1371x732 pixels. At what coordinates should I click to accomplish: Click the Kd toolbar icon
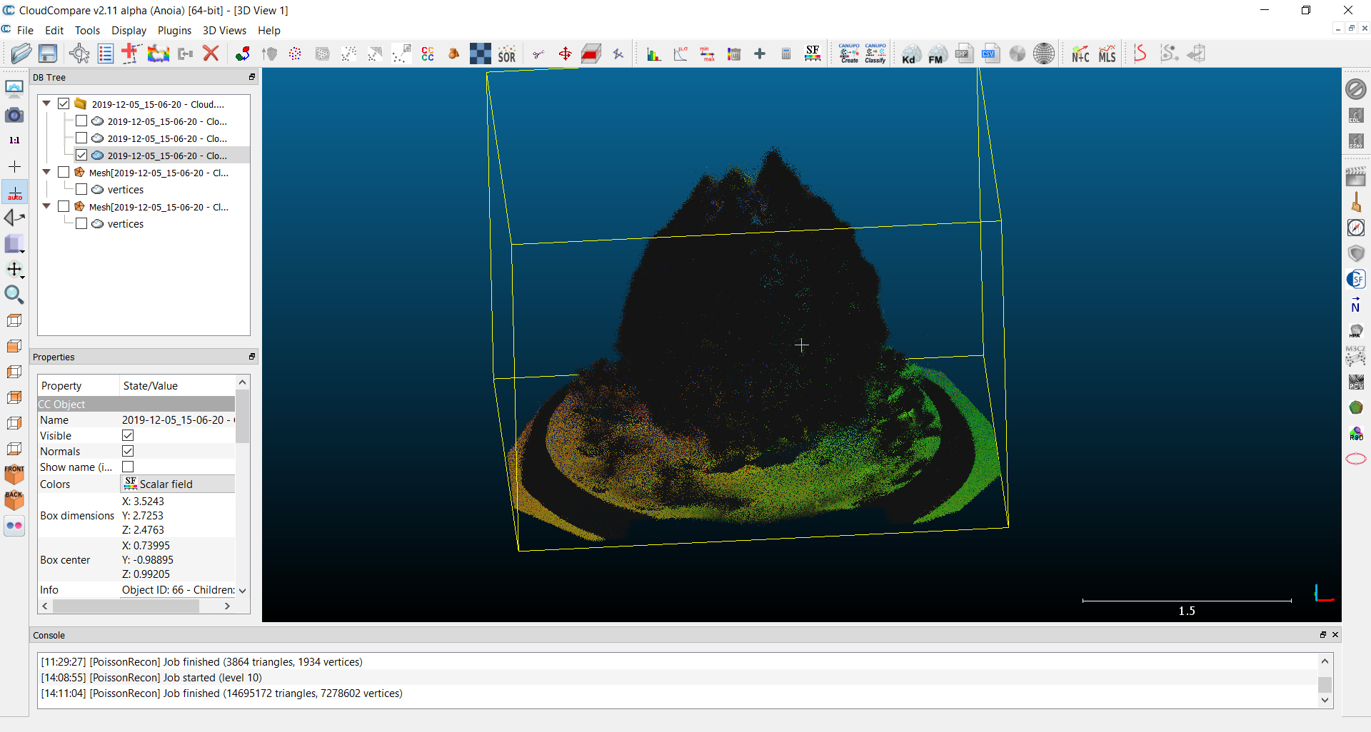point(910,54)
